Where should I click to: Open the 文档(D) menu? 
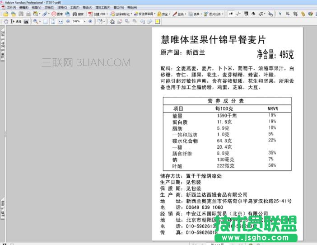(x=49, y=8)
